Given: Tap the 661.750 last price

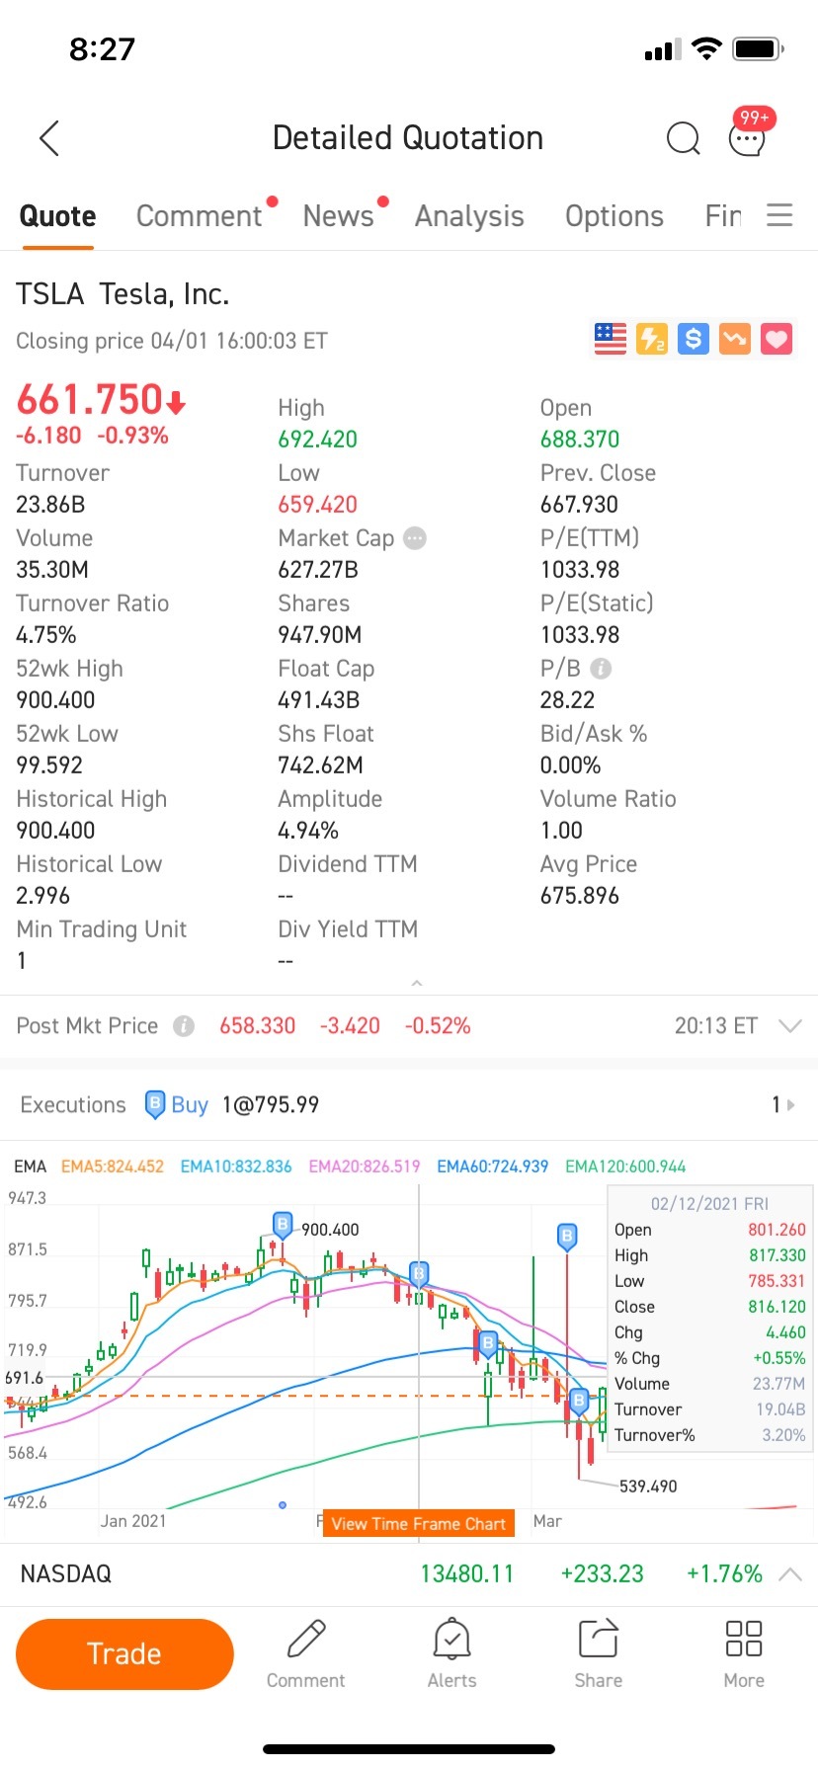Looking at the screenshot, I should pyautogui.click(x=90, y=400).
